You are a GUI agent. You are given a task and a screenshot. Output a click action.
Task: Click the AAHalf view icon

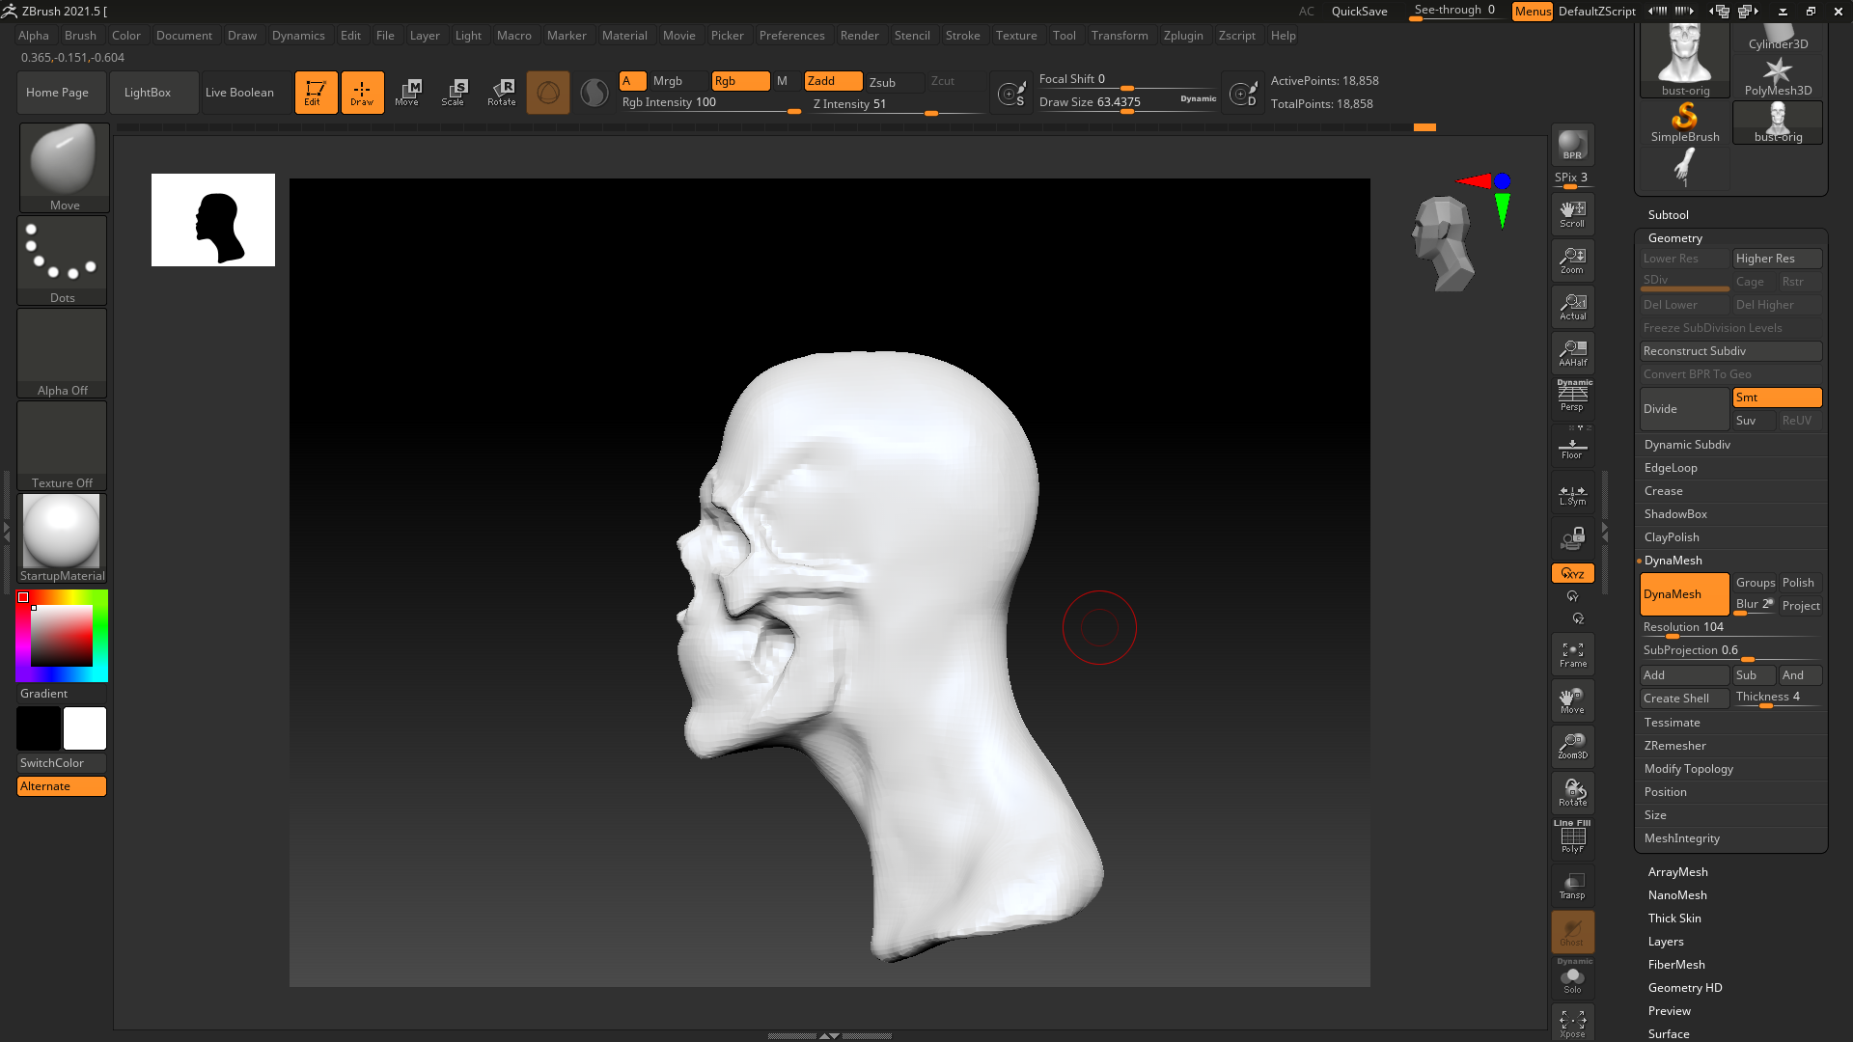tap(1572, 353)
